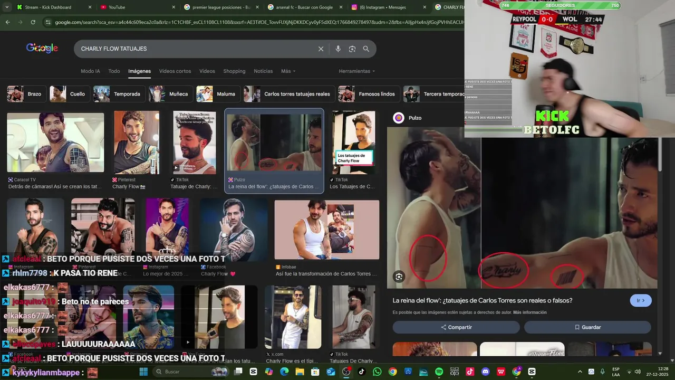The width and height of the screenshot is (675, 380).
Task: Open Infobae transformación de Carlos Torres result
Action: (327, 238)
